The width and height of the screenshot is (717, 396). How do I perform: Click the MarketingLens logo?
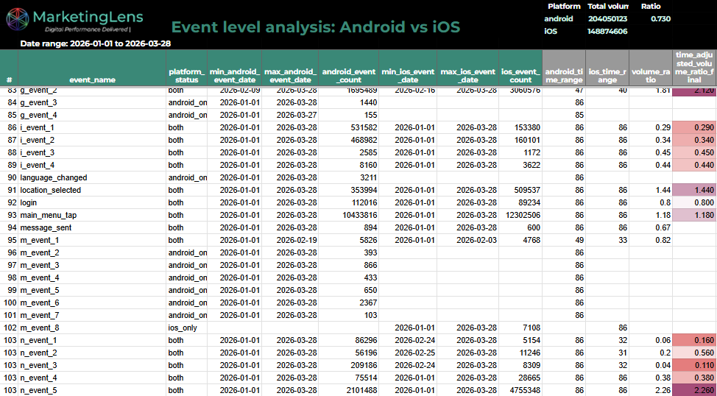point(75,21)
